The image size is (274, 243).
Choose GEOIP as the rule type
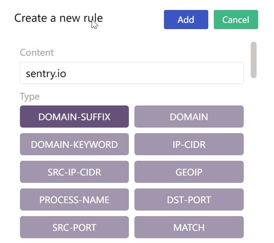point(189,172)
